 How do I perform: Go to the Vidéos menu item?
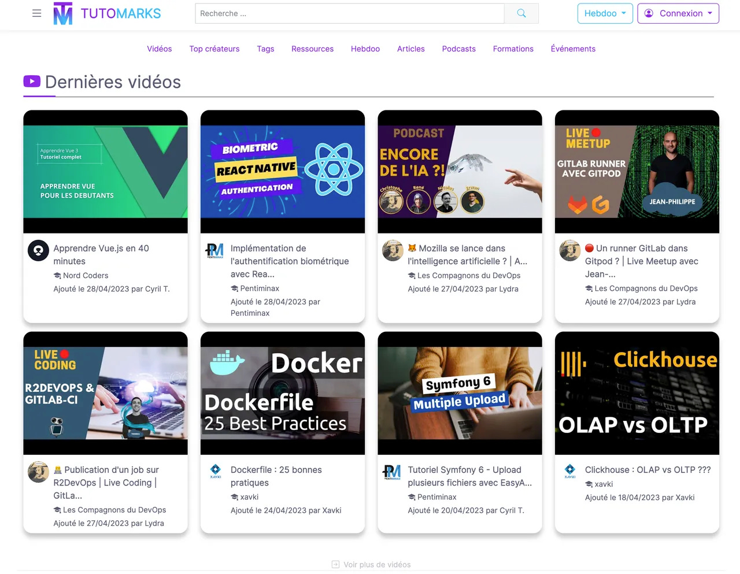[160, 49]
